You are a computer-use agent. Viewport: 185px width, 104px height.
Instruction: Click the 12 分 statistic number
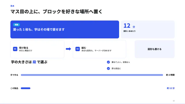coord(129,26)
